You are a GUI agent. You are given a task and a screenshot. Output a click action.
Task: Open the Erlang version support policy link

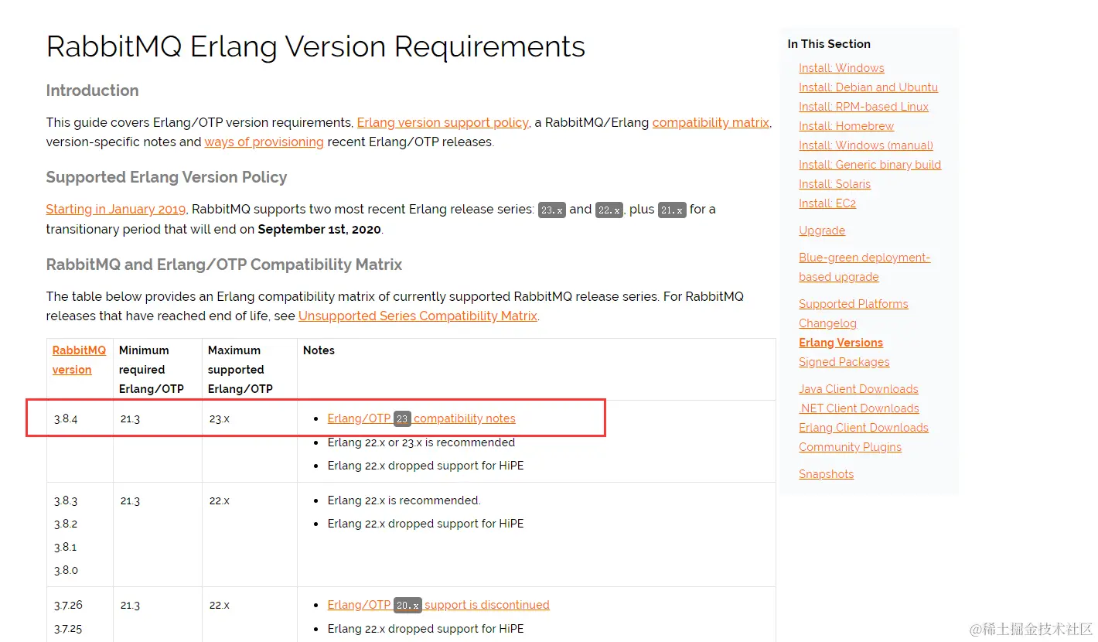point(442,122)
